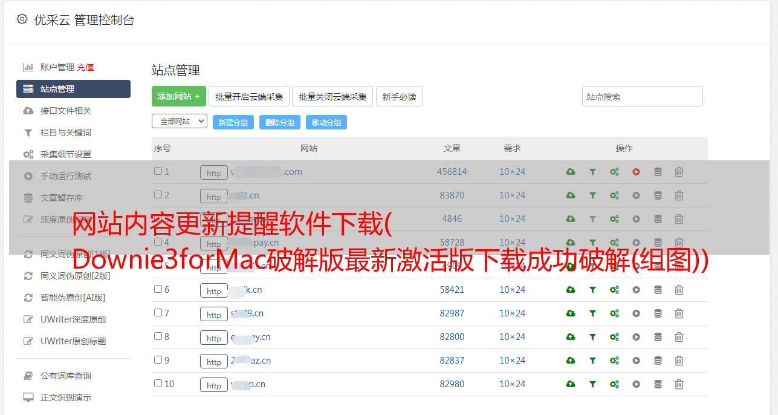The image size is (778, 415).
Task: Open UWriter原创标题 sidebar item
Action: click(x=73, y=341)
